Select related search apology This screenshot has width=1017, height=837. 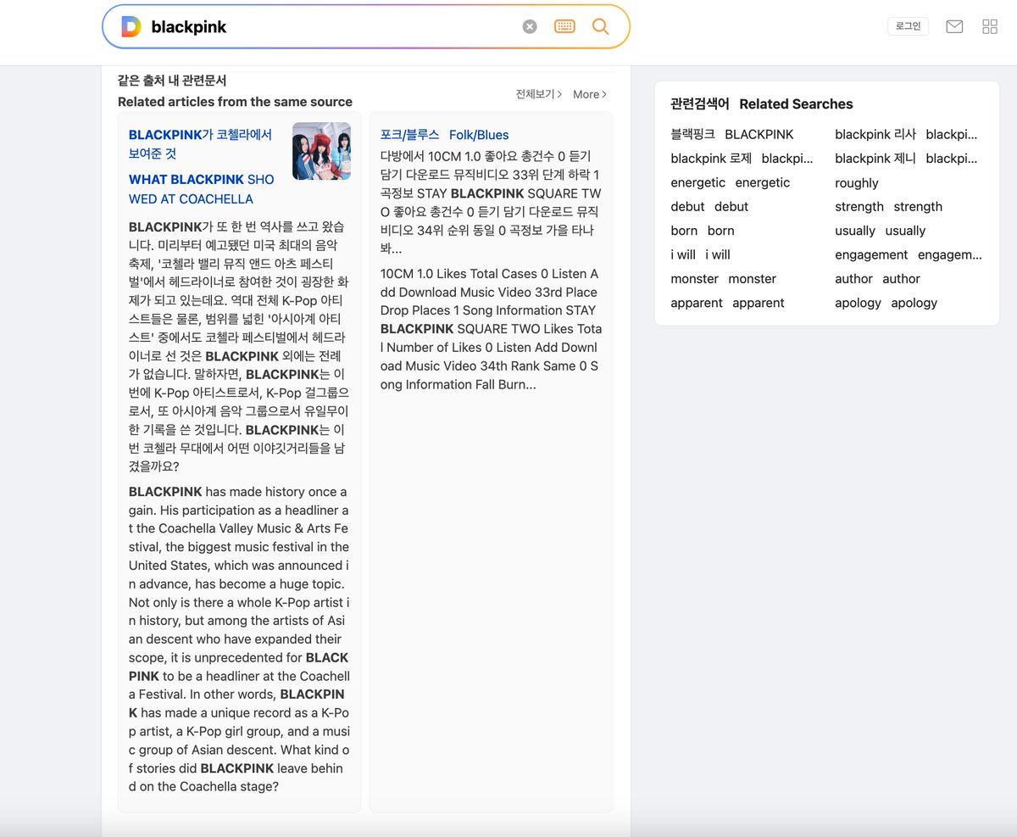tap(886, 303)
